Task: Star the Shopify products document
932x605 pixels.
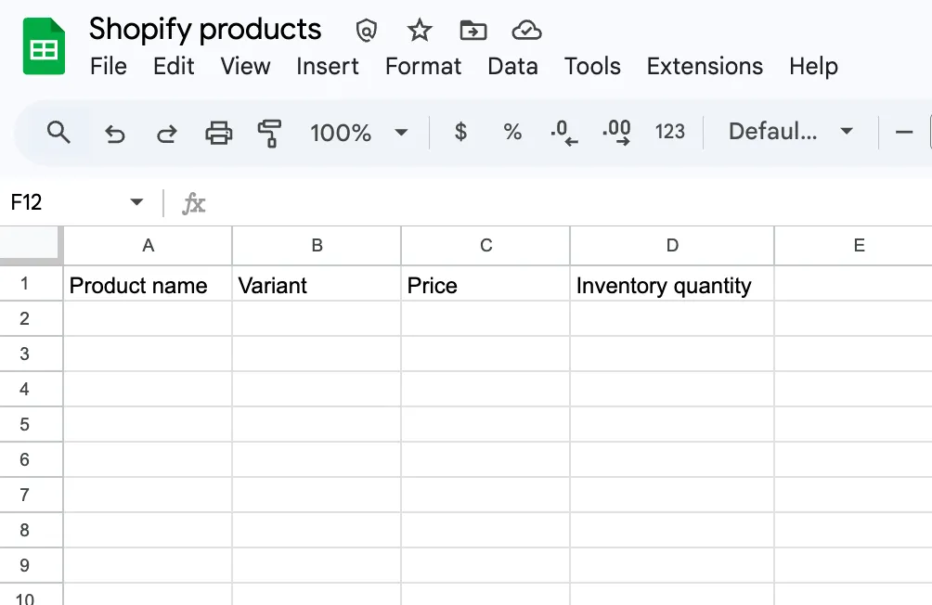Action: pyautogui.click(x=420, y=30)
